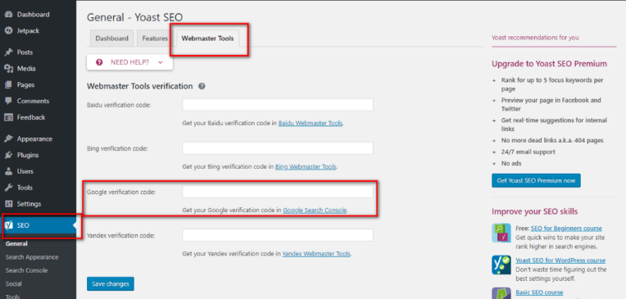
Task: Open the Google Search Console link
Action: click(x=315, y=210)
